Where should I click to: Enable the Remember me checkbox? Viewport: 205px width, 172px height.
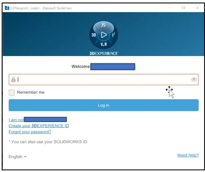point(12,93)
